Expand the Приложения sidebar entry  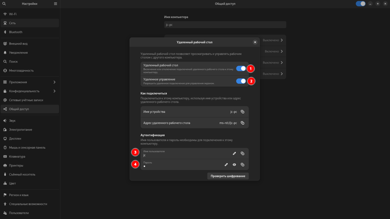30,82
